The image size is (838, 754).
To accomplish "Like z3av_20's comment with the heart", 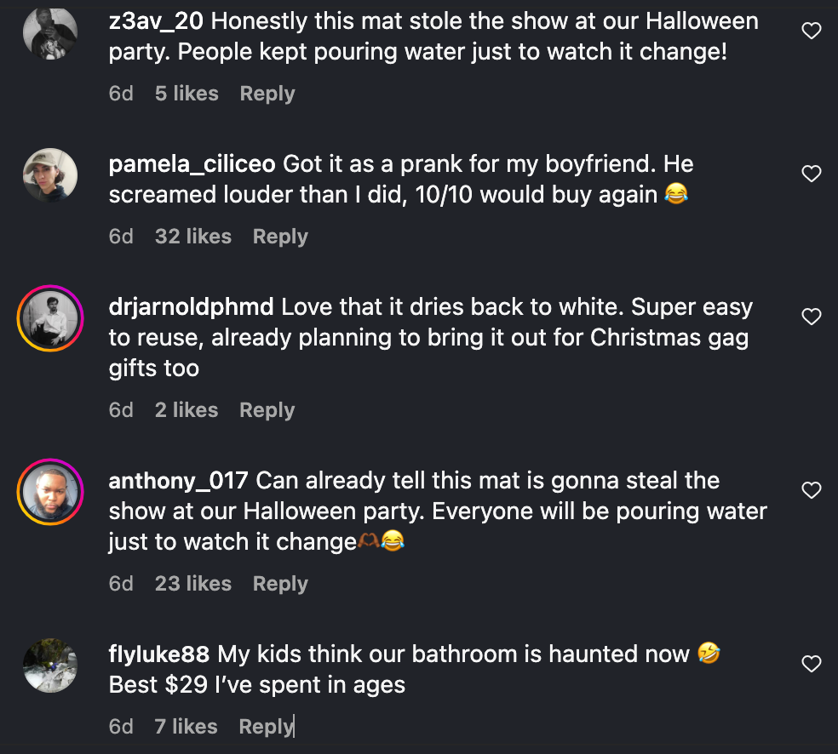I will pos(812,31).
